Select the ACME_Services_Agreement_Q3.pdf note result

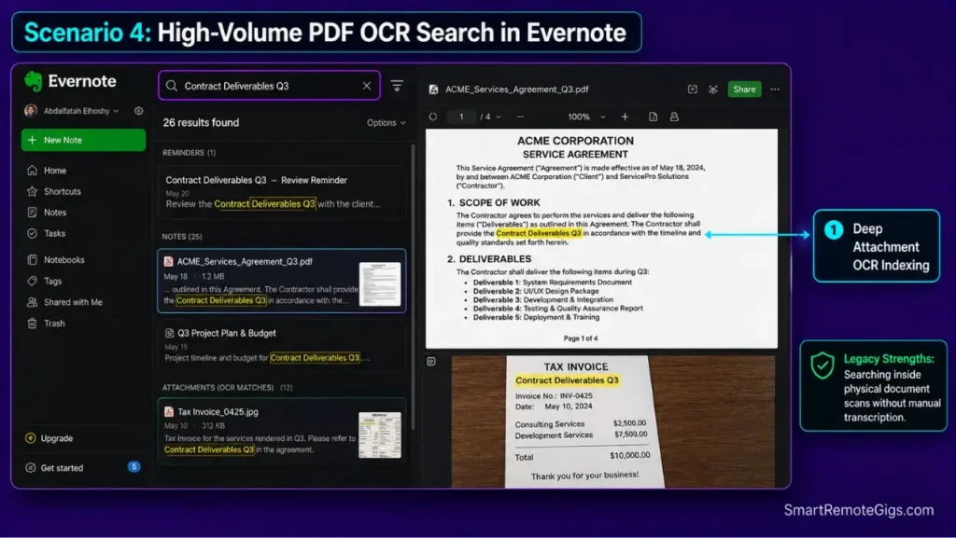(282, 282)
